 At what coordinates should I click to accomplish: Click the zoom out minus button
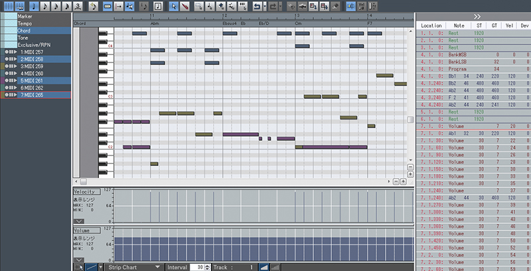(x=396, y=181)
